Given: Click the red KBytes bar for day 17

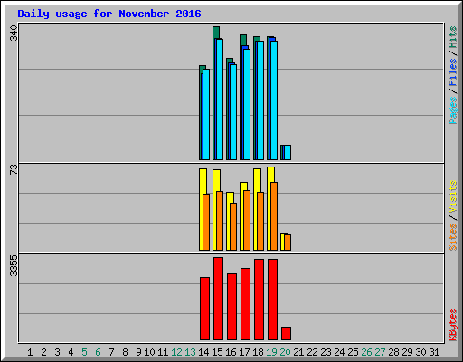Looking at the screenshot, I should coord(245,304).
